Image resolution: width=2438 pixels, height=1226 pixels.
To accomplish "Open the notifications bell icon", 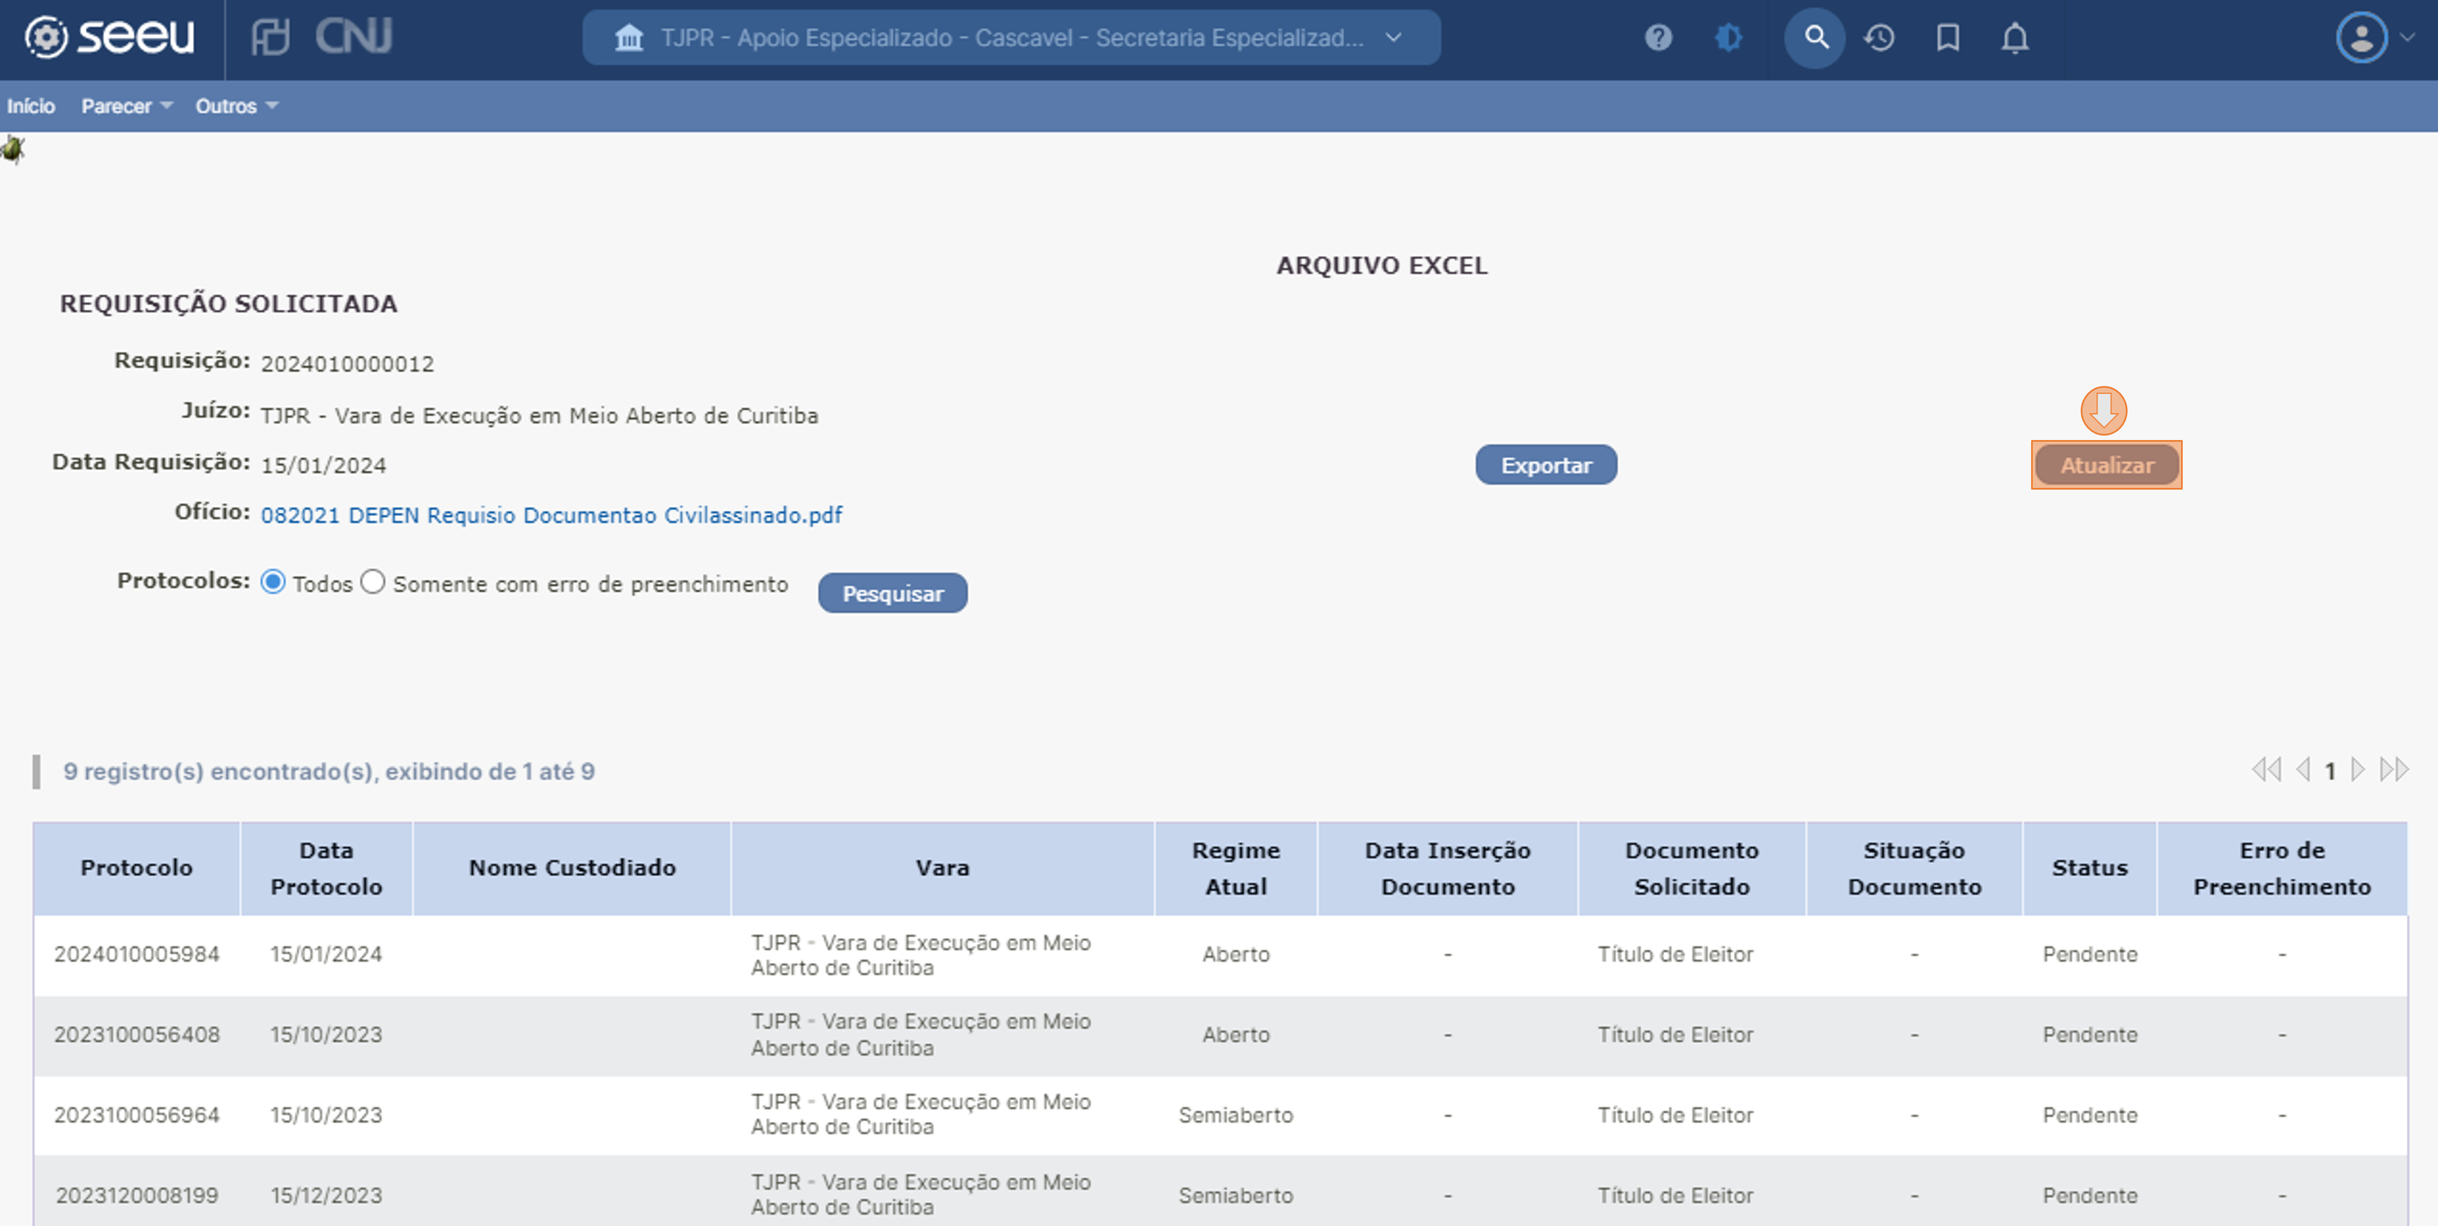I will tap(2015, 38).
